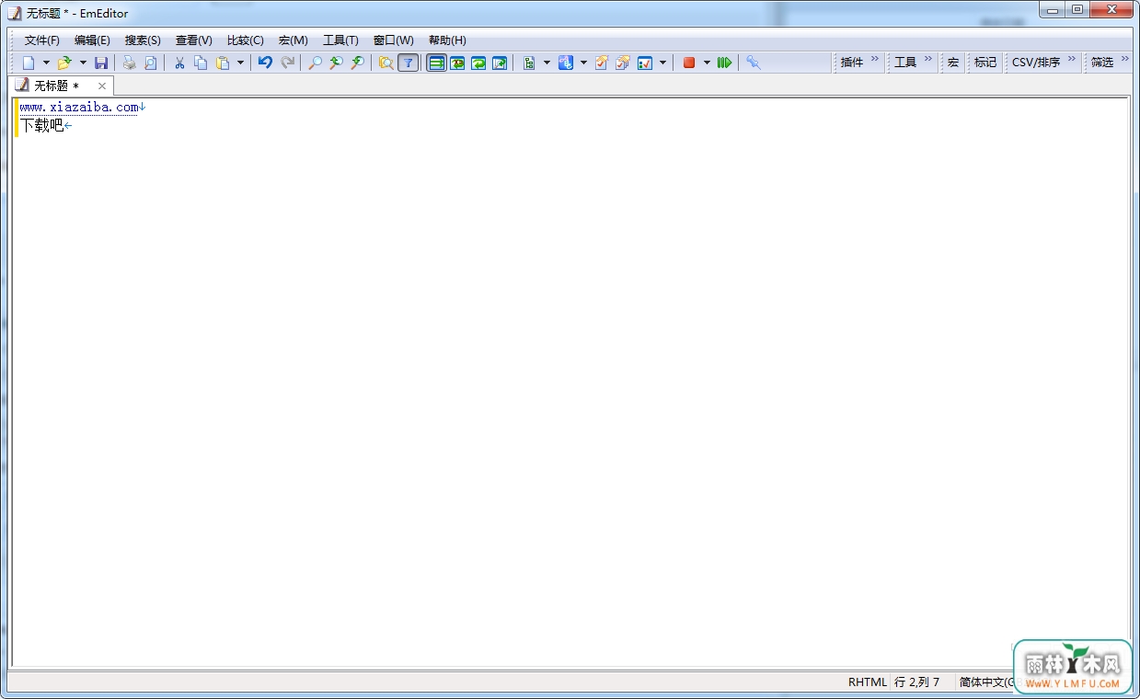Open the 帮助(H) menu
This screenshot has height=699, width=1140.
(x=447, y=40)
